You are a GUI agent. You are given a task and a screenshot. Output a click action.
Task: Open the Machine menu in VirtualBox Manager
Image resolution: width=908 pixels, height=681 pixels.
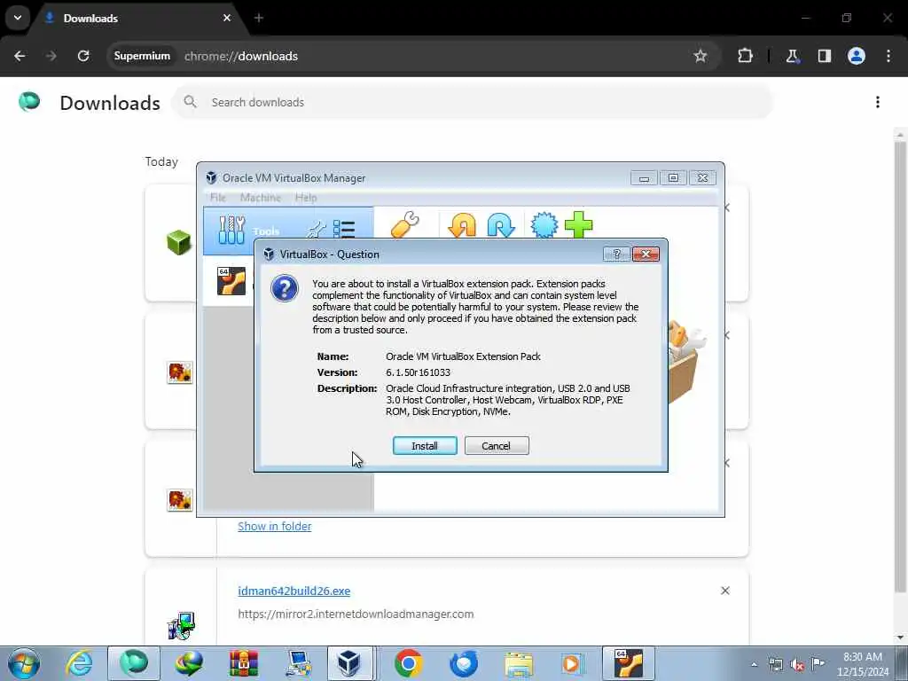click(261, 198)
